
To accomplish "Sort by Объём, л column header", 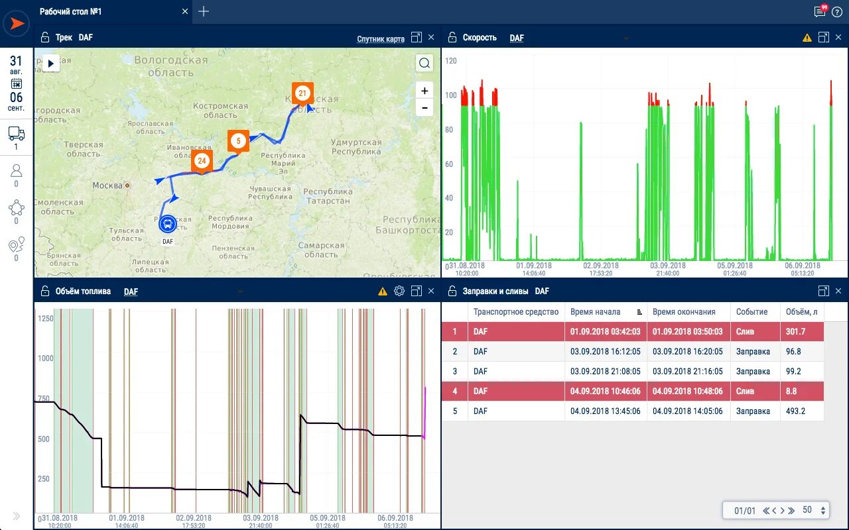I will 802,311.
